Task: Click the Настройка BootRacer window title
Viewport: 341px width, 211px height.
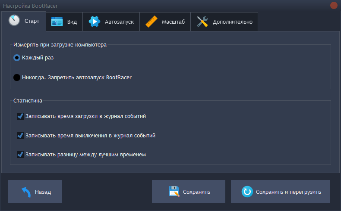Action: click(31, 6)
